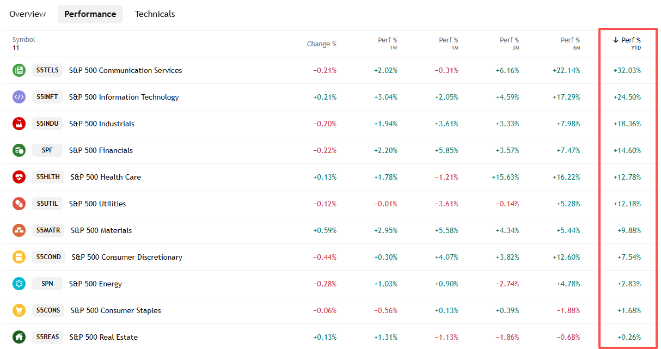The image size is (661, 349).
Task: Click the Materials bricks icon
Action: pos(19,230)
